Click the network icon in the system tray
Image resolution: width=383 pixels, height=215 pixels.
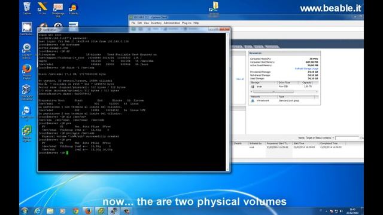(x=336, y=211)
